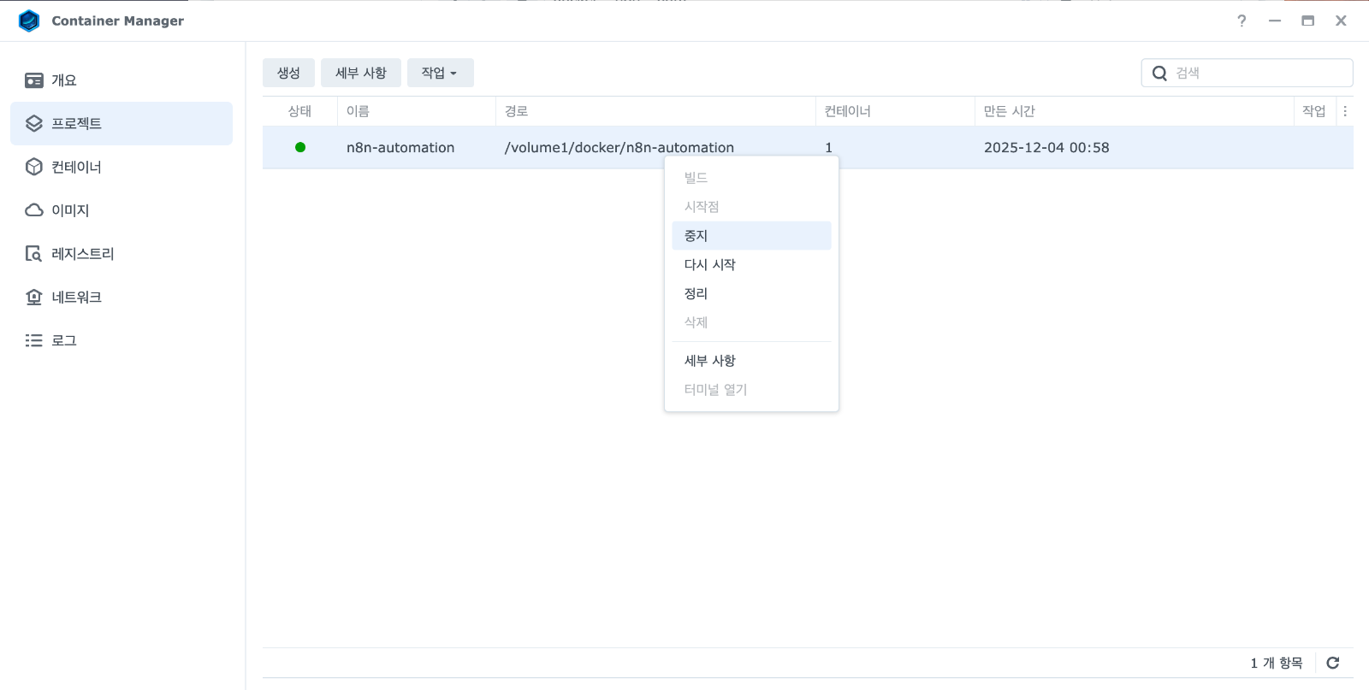Click the disabled 시작점 menu entry

(751, 207)
